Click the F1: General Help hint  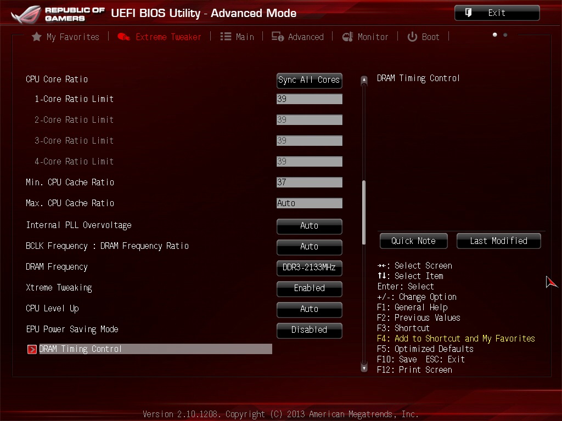coord(412,308)
